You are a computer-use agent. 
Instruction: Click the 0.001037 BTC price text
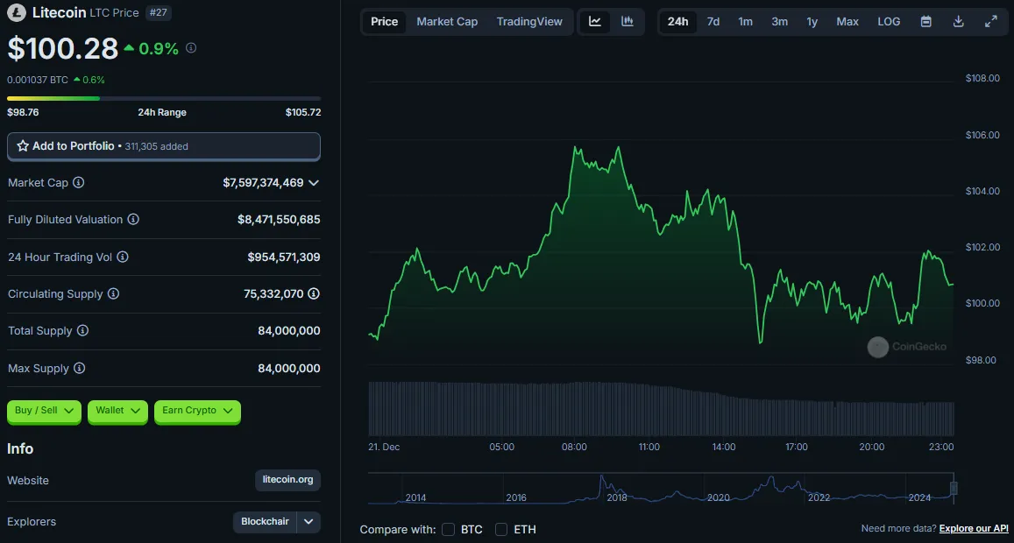point(38,81)
